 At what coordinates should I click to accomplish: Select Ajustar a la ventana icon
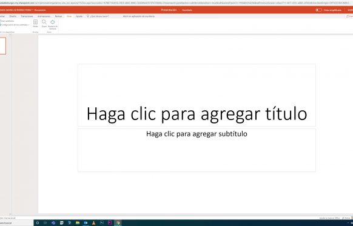52,22
